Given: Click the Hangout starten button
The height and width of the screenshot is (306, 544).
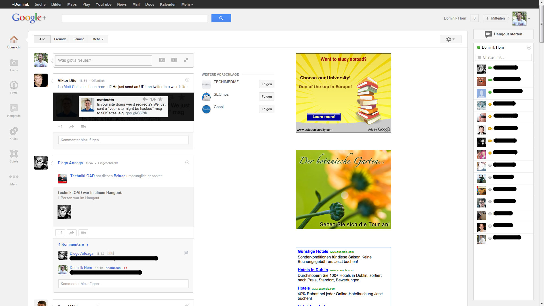Looking at the screenshot, I should (503, 34).
